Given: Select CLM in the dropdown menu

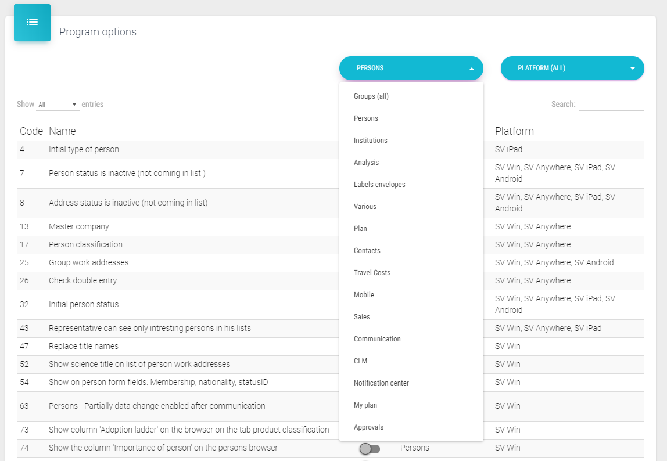Looking at the screenshot, I should click(x=360, y=361).
